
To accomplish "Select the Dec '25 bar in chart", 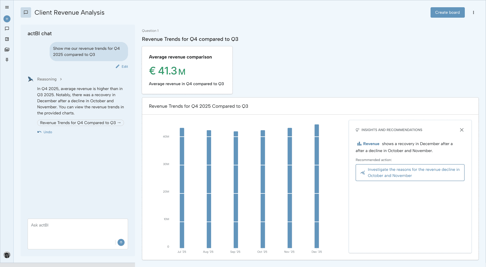I will [317, 186].
